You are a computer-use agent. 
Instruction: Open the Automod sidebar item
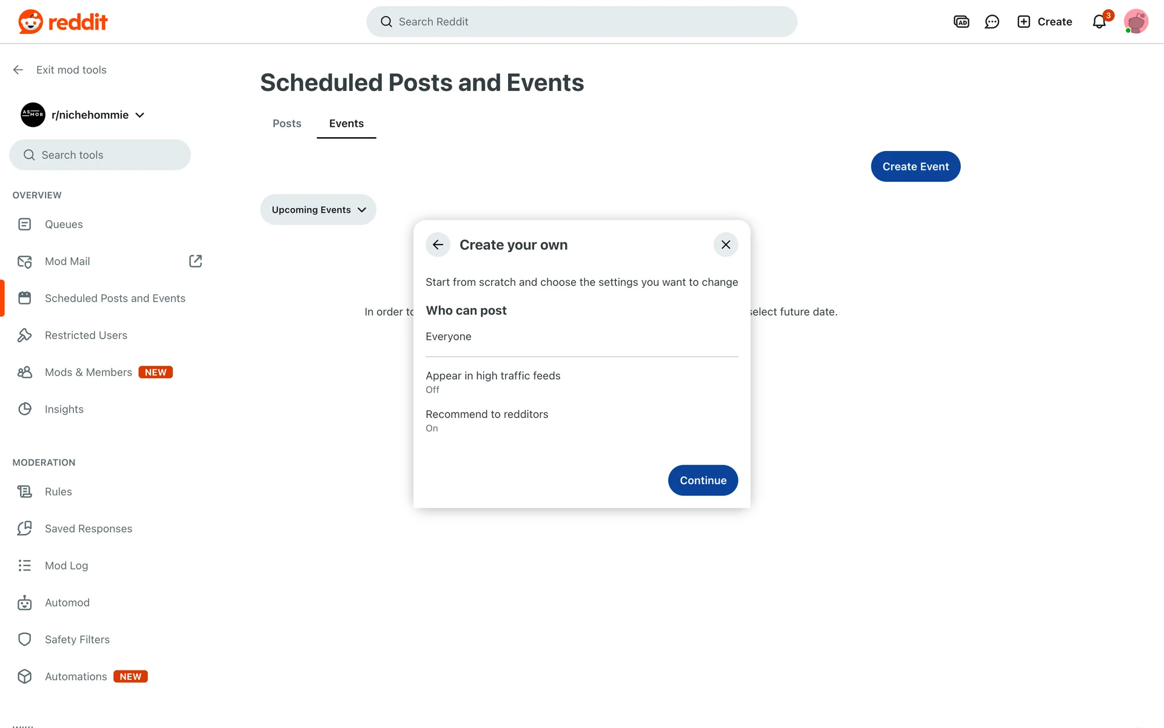[67, 602]
